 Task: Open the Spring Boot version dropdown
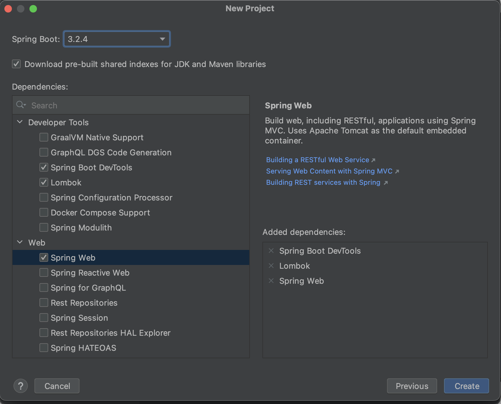click(x=117, y=39)
